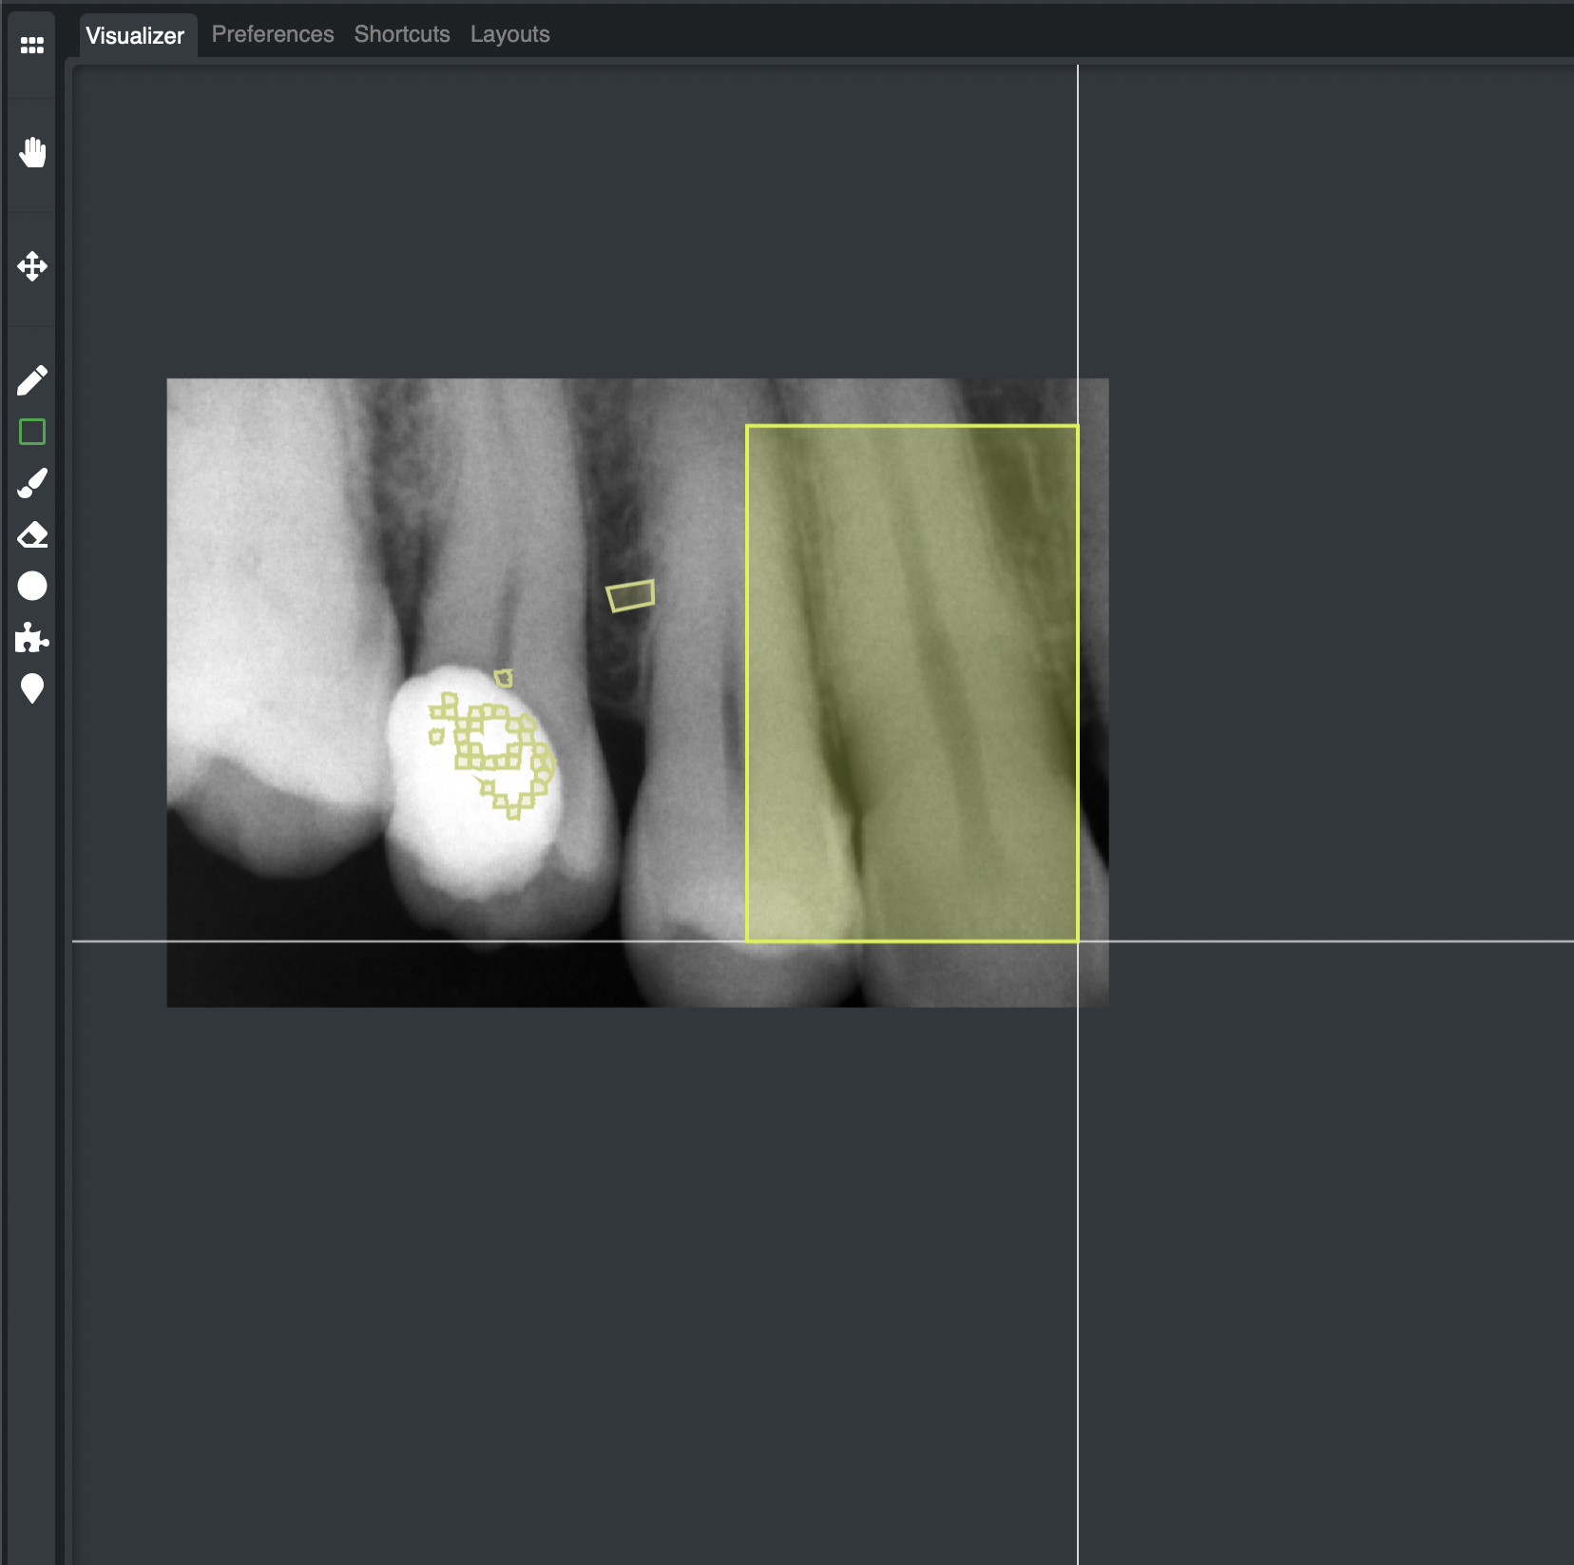Screen dimensions: 1574x1565
Task: Select the paintbrush tool
Action: point(32,483)
